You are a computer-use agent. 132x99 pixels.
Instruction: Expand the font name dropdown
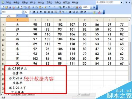pos(23,12)
